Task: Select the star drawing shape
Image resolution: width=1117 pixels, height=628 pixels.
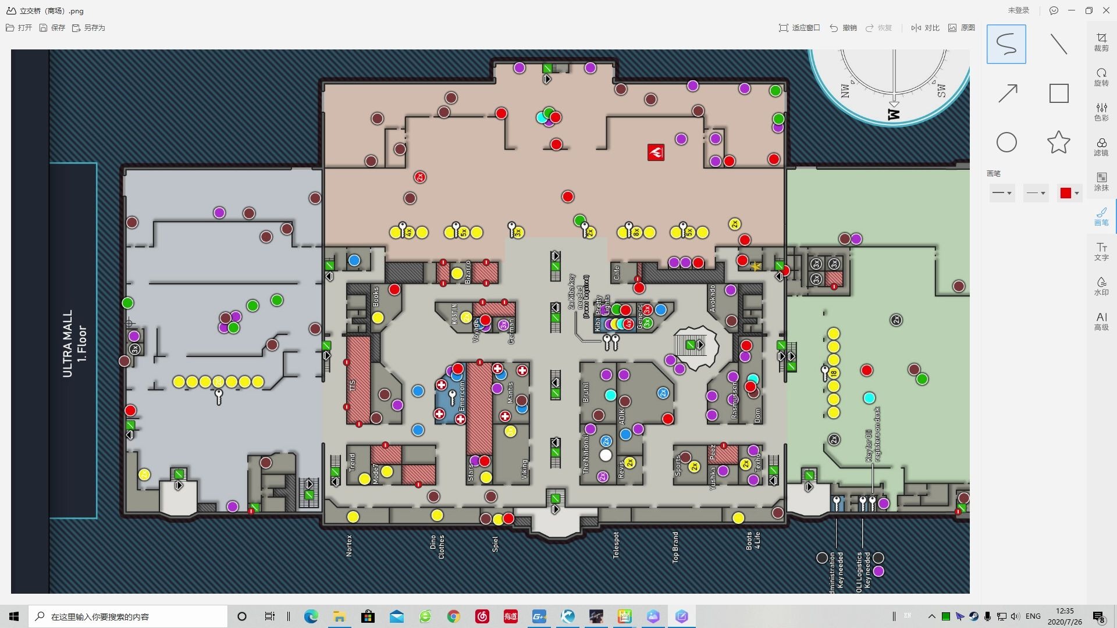Action: (x=1058, y=142)
